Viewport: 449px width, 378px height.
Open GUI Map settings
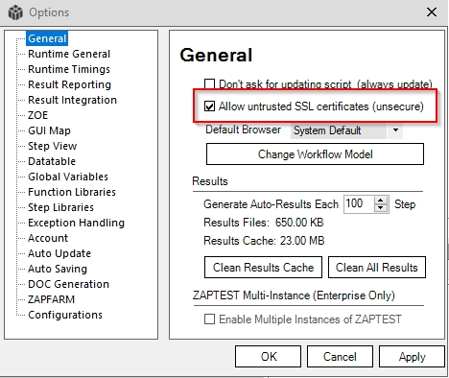click(x=49, y=130)
